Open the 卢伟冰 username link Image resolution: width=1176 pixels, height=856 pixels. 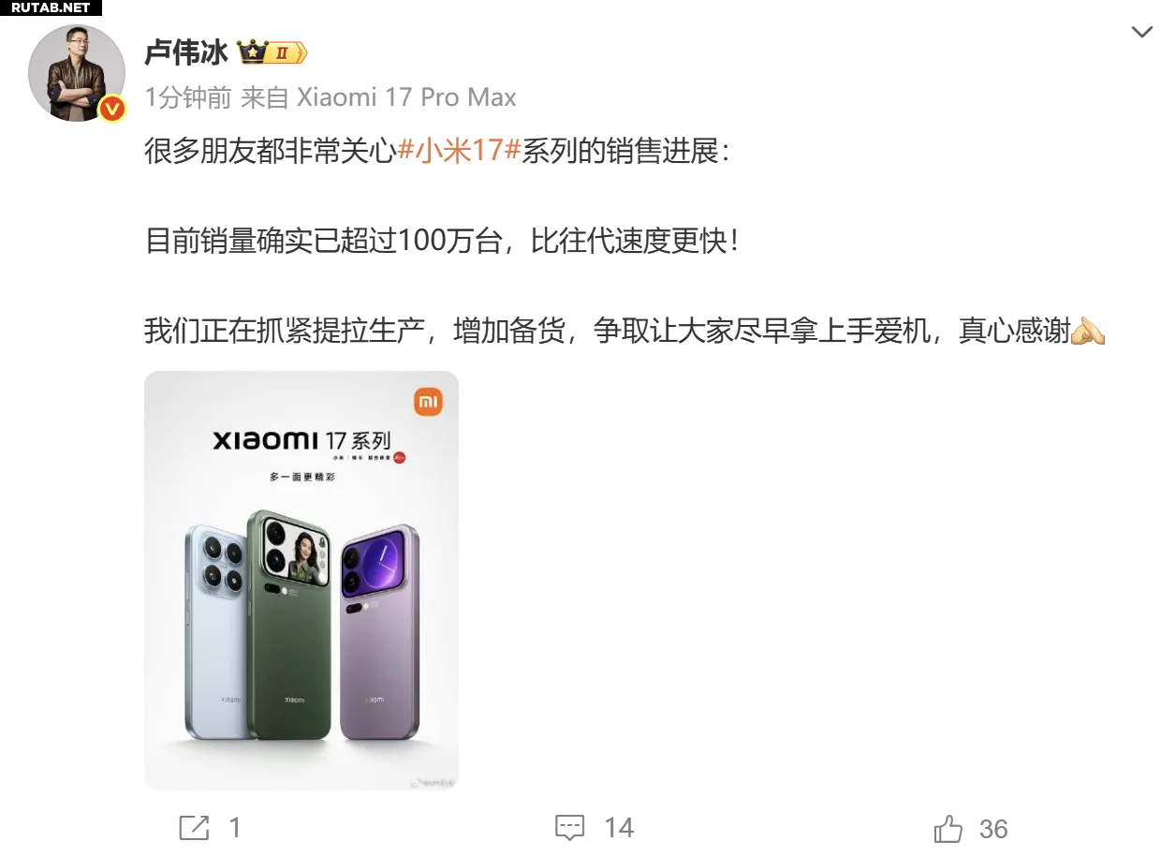pos(186,52)
